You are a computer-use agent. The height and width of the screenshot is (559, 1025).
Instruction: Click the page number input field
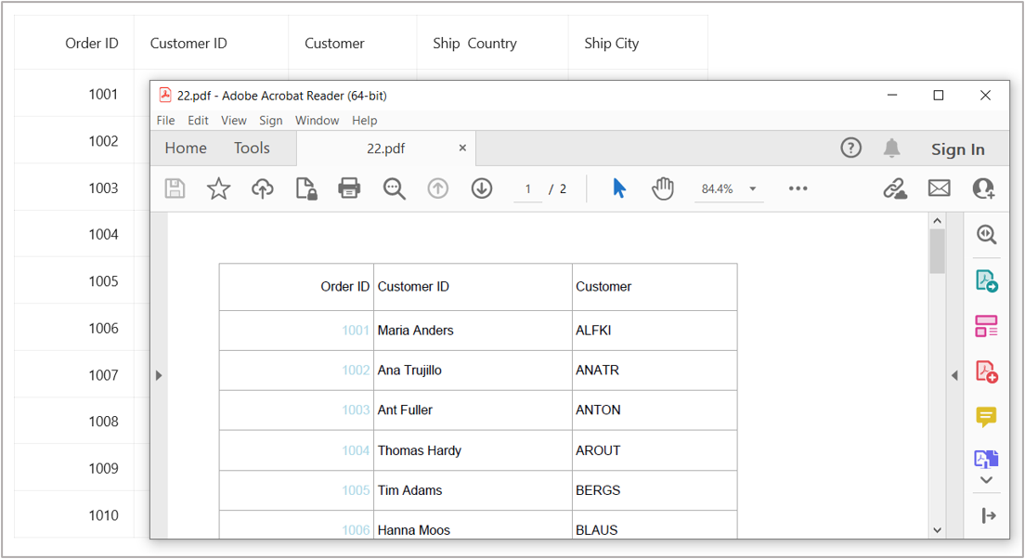[x=527, y=189]
